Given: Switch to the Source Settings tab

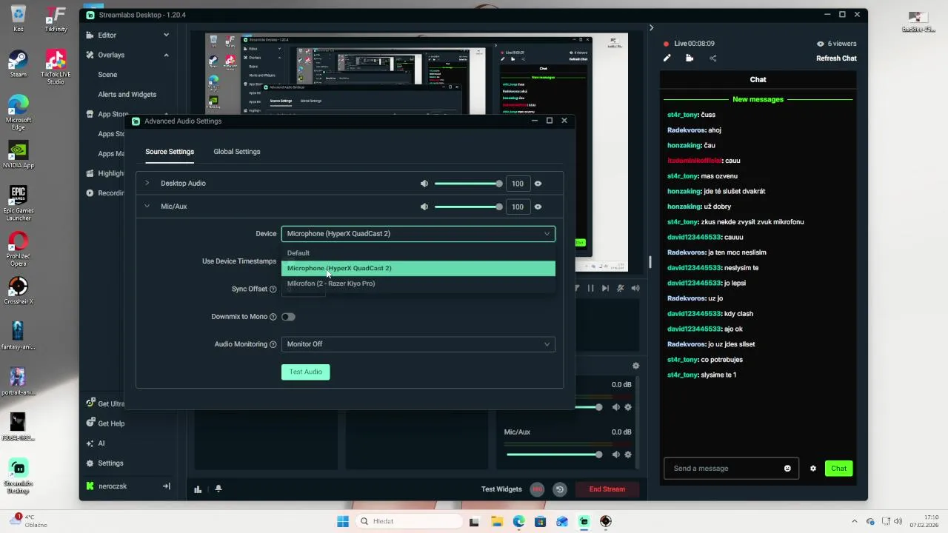Looking at the screenshot, I should click(170, 152).
